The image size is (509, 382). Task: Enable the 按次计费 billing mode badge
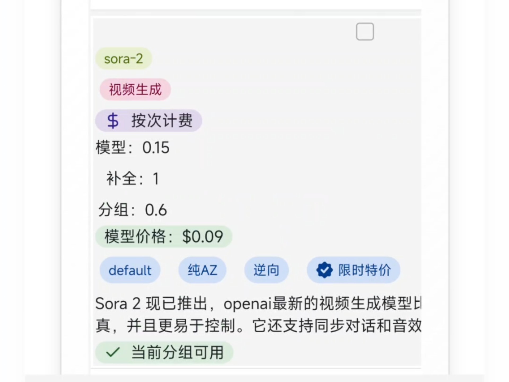click(148, 121)
